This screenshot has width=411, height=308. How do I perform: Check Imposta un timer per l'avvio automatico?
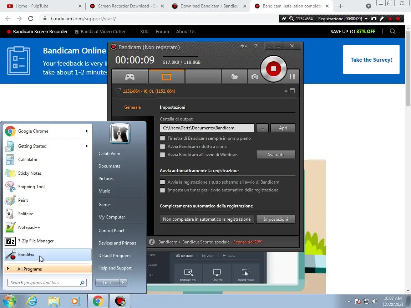163,190
